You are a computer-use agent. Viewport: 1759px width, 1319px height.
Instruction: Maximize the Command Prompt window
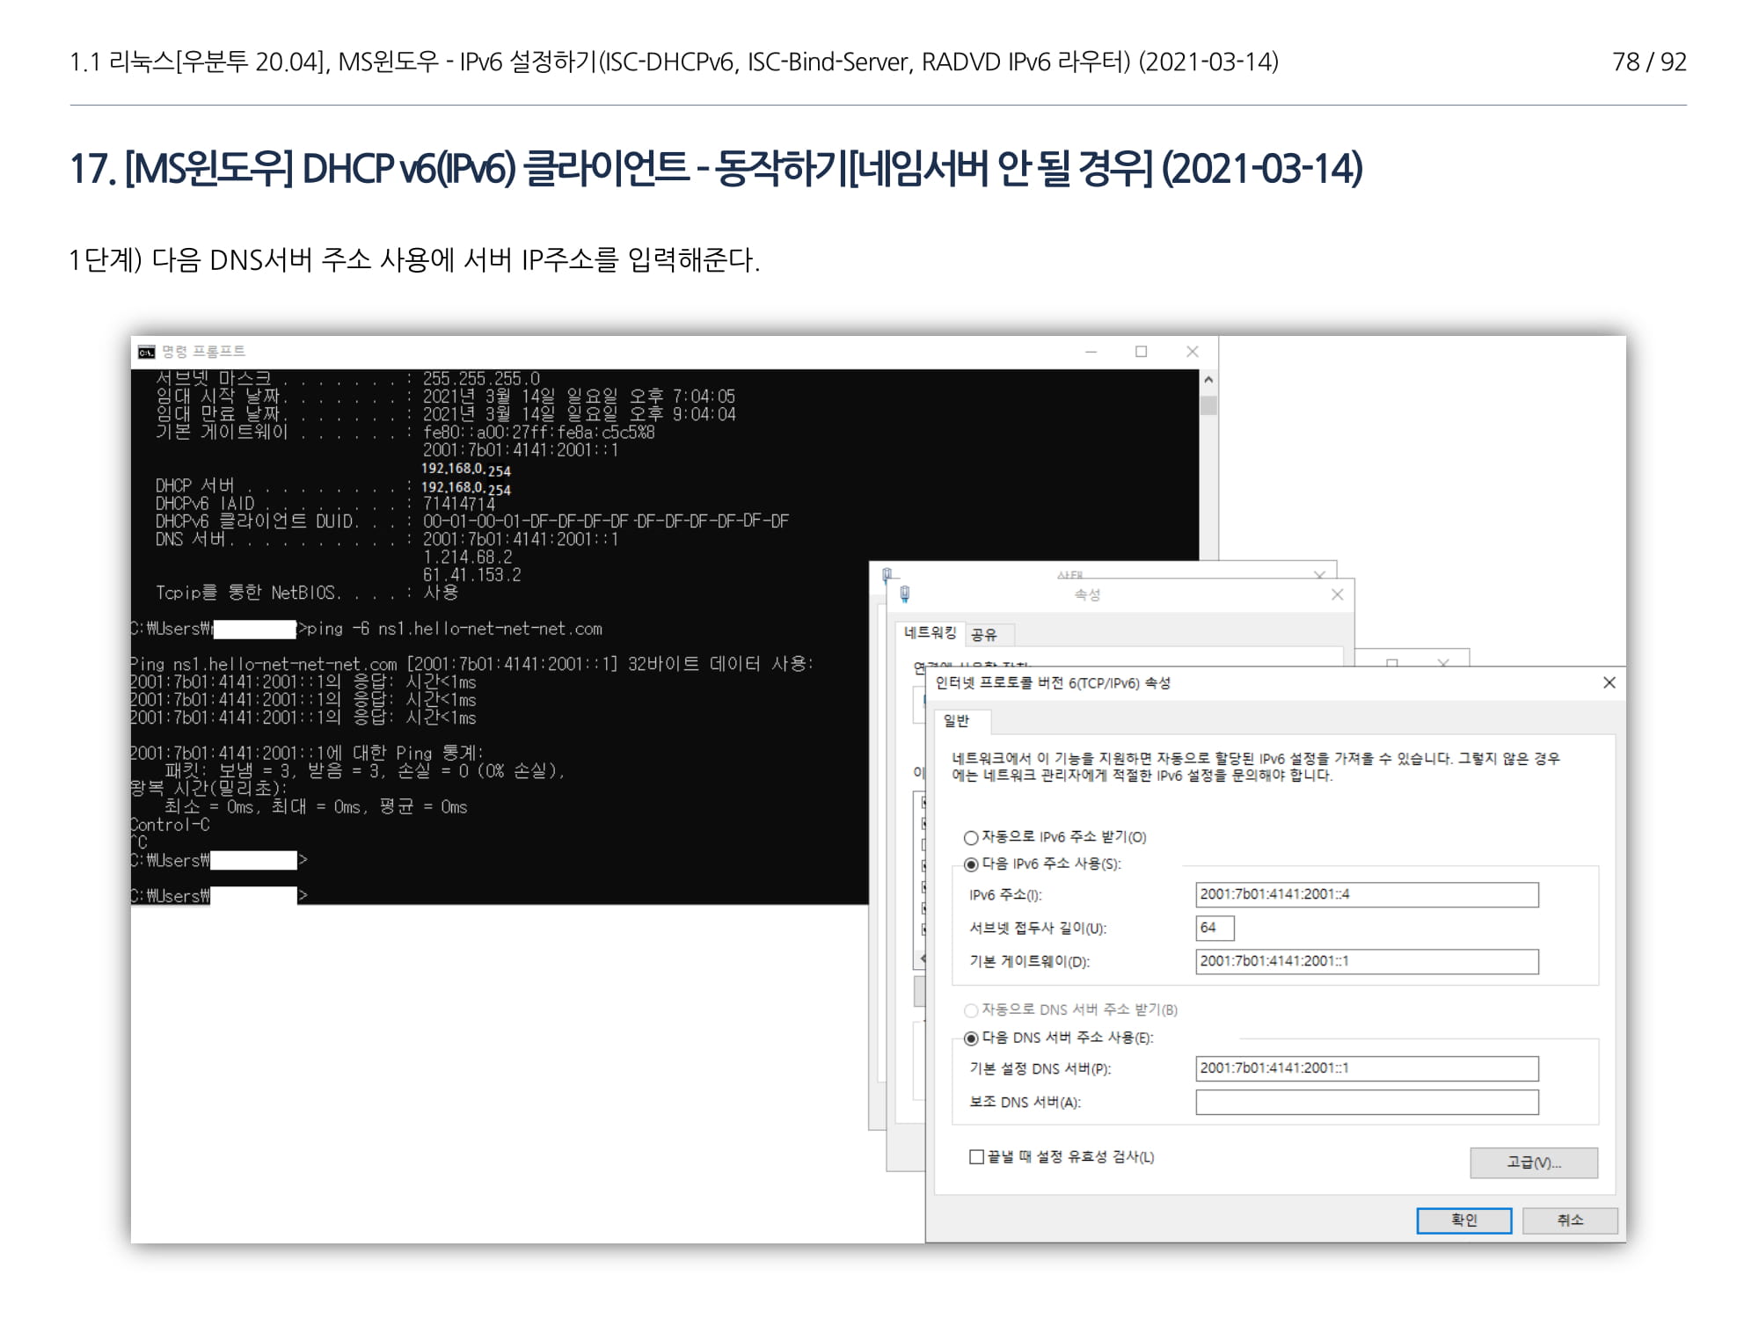[x=1141, y=352]
